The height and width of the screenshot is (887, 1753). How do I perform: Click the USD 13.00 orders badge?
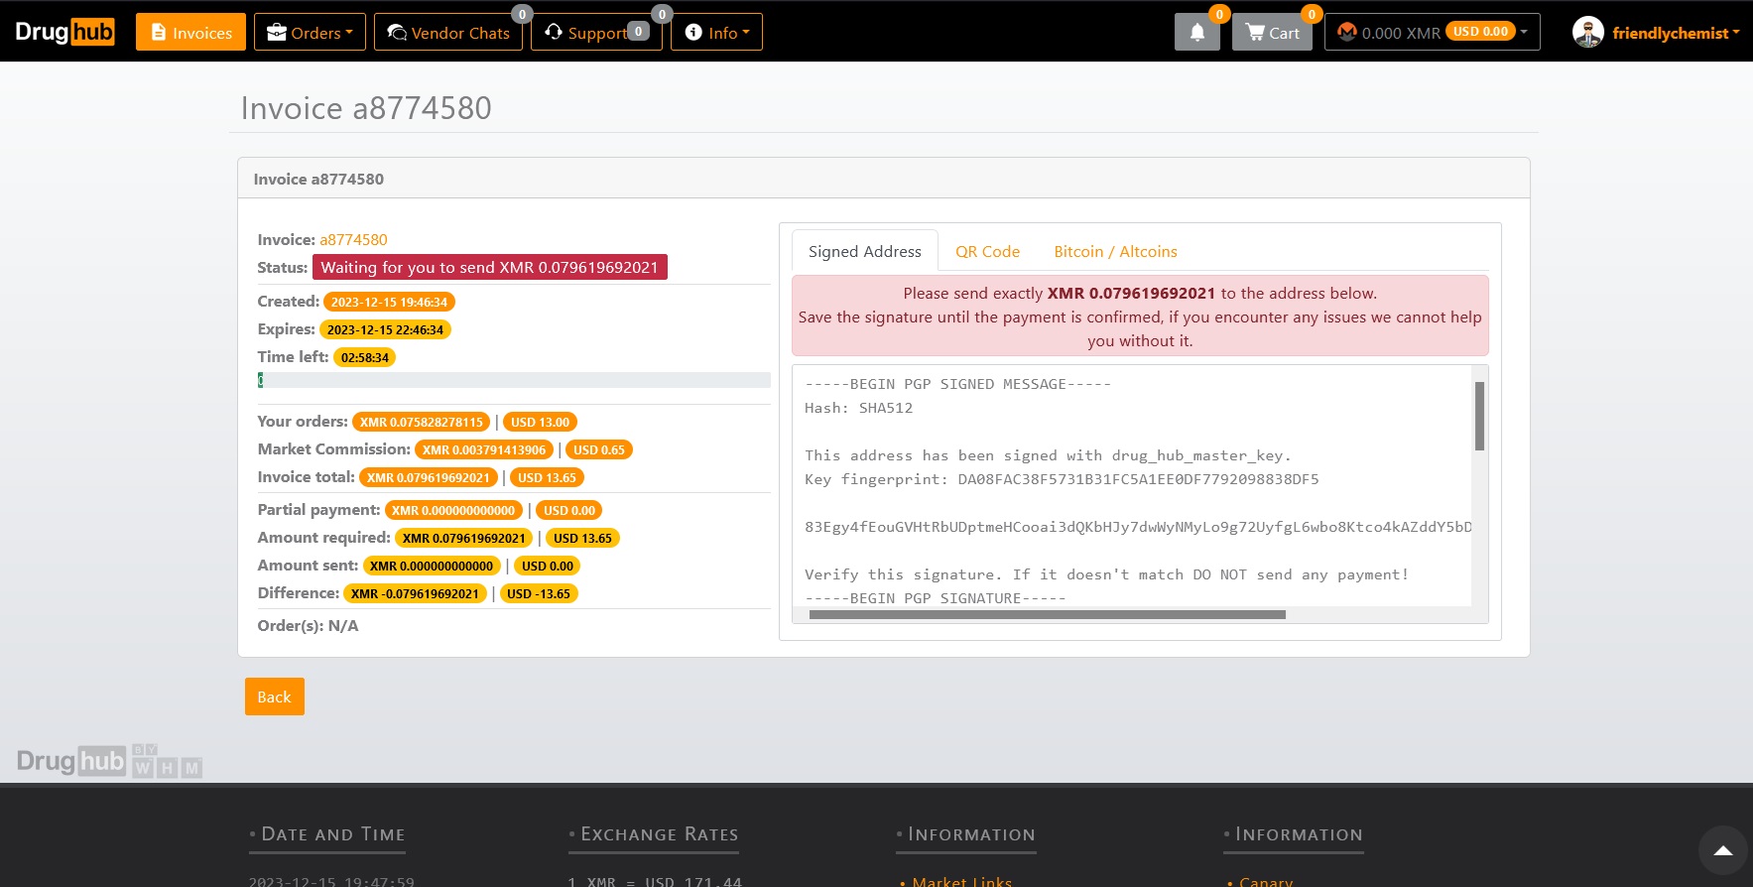point(540,422)
